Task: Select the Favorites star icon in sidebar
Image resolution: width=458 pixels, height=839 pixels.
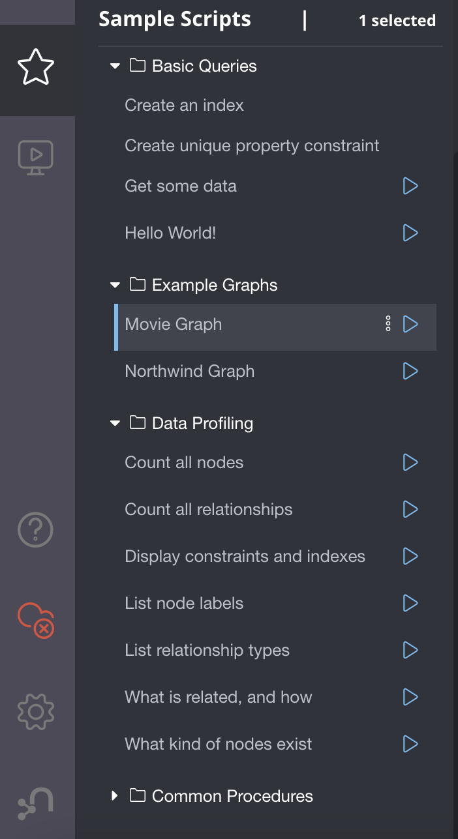Action: coord(37,66)
